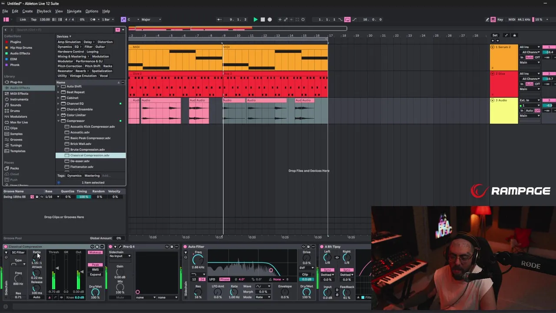This screenshot has height=313, width=556.
Task: Toggle A Bit Tipsy device on/off
Action: point(322,246)
